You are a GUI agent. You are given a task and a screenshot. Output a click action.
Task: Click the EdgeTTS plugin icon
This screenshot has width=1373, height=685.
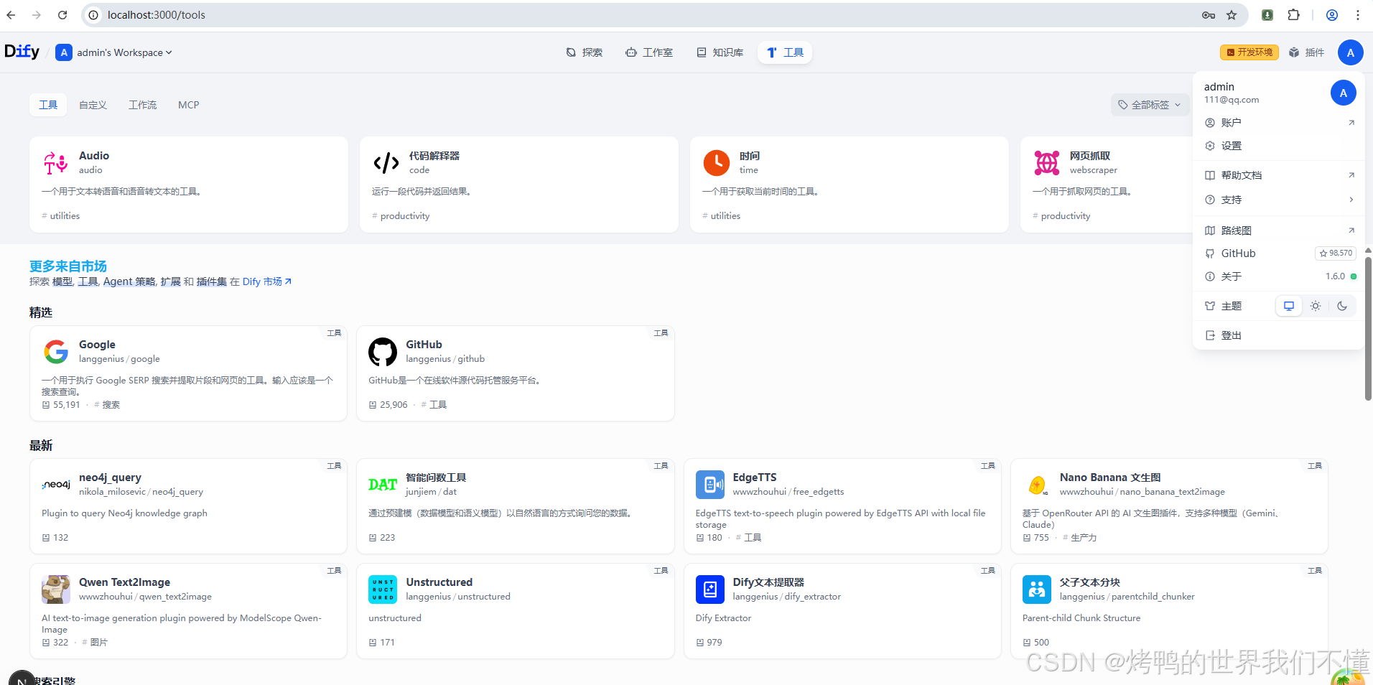pos(710,485)
